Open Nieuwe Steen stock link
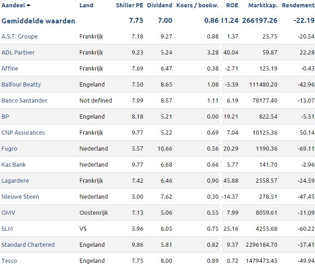 [20, 197]
